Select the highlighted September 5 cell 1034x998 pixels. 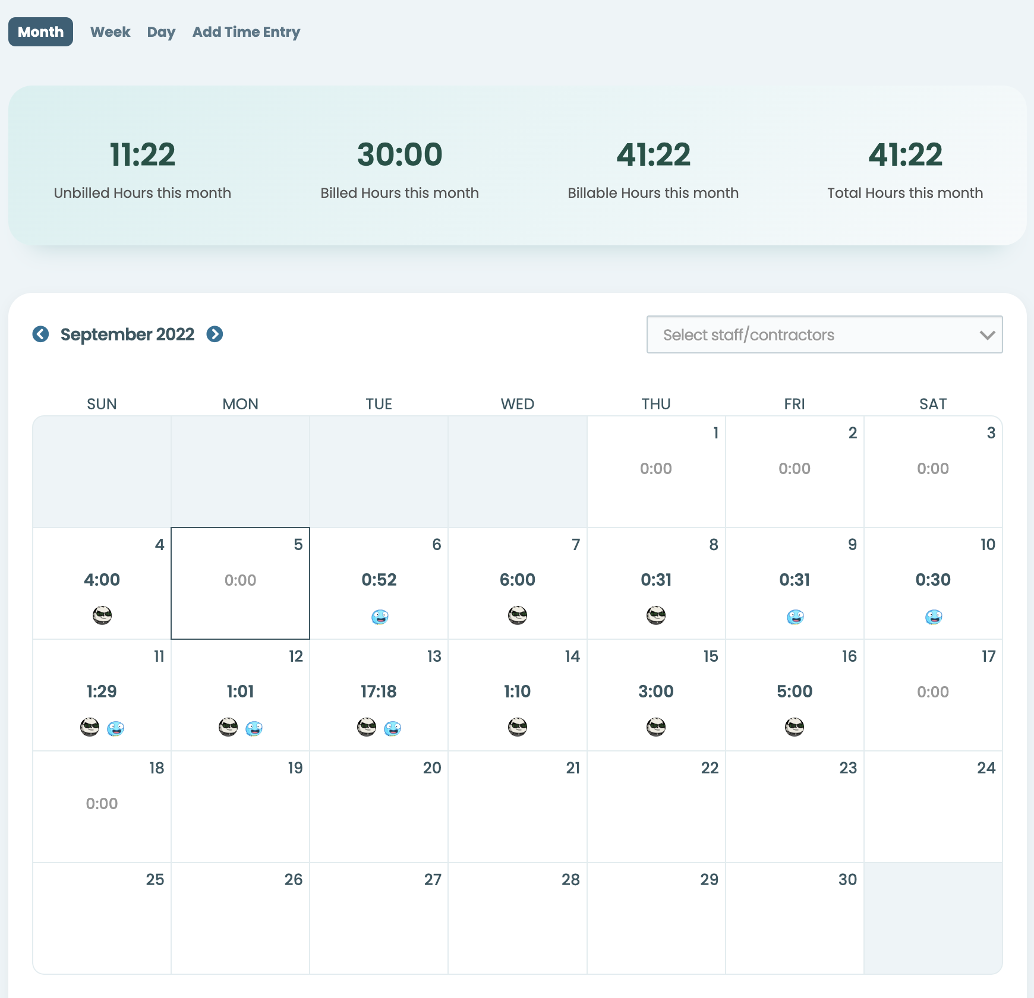240,583
